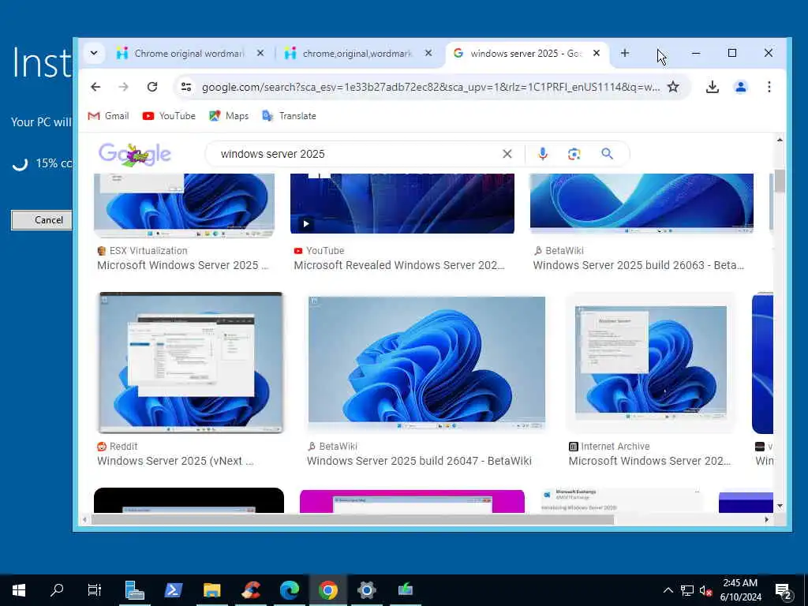Screen dimensions: 808x606
Task: Open the Chrome profile menu
Action: click(740, 87)
